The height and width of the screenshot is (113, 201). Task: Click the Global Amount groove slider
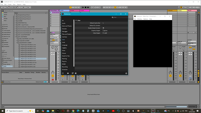[x=46, y=82]
